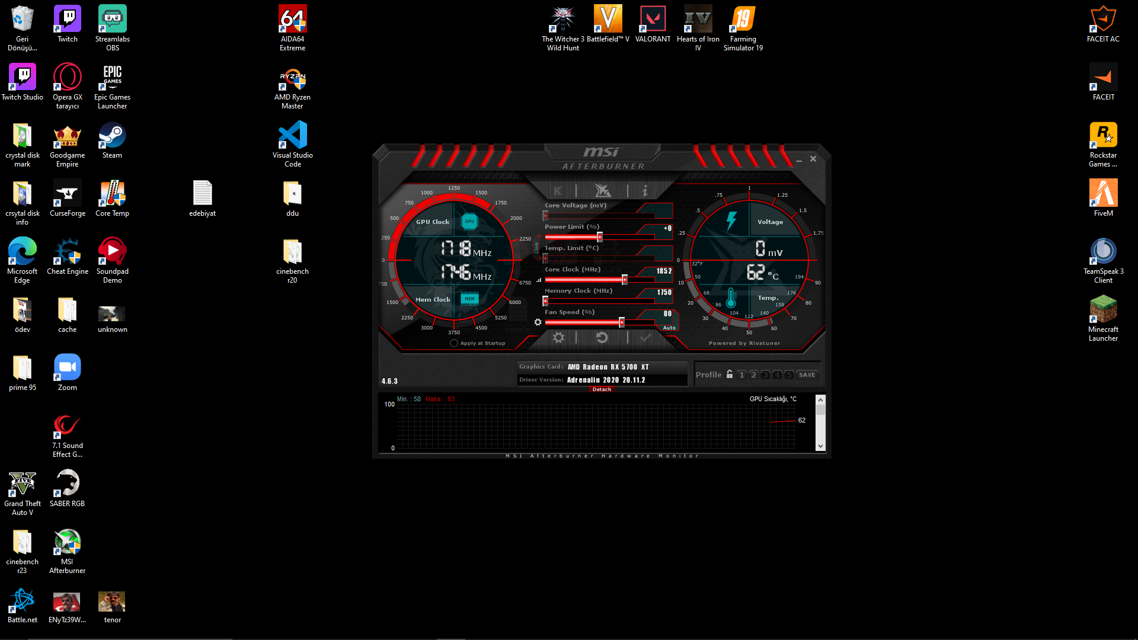
Task: Select profile slot 1
Action: 741,375
